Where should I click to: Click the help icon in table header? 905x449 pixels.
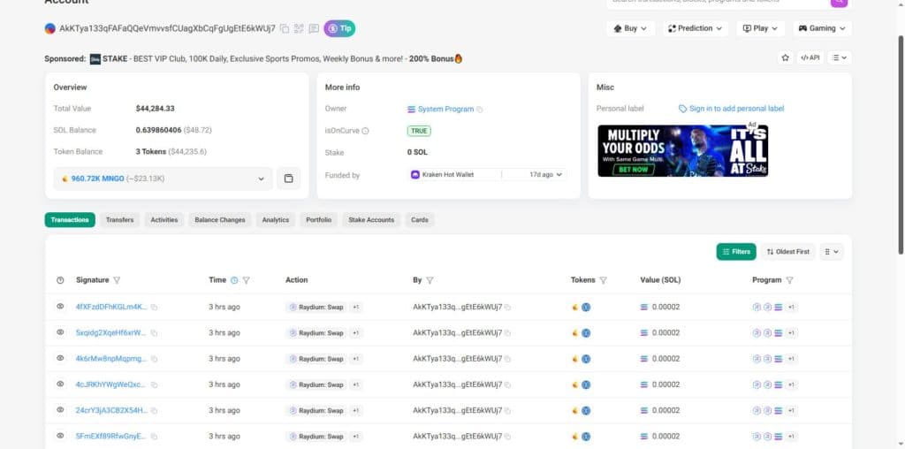(x=60, y=280)
